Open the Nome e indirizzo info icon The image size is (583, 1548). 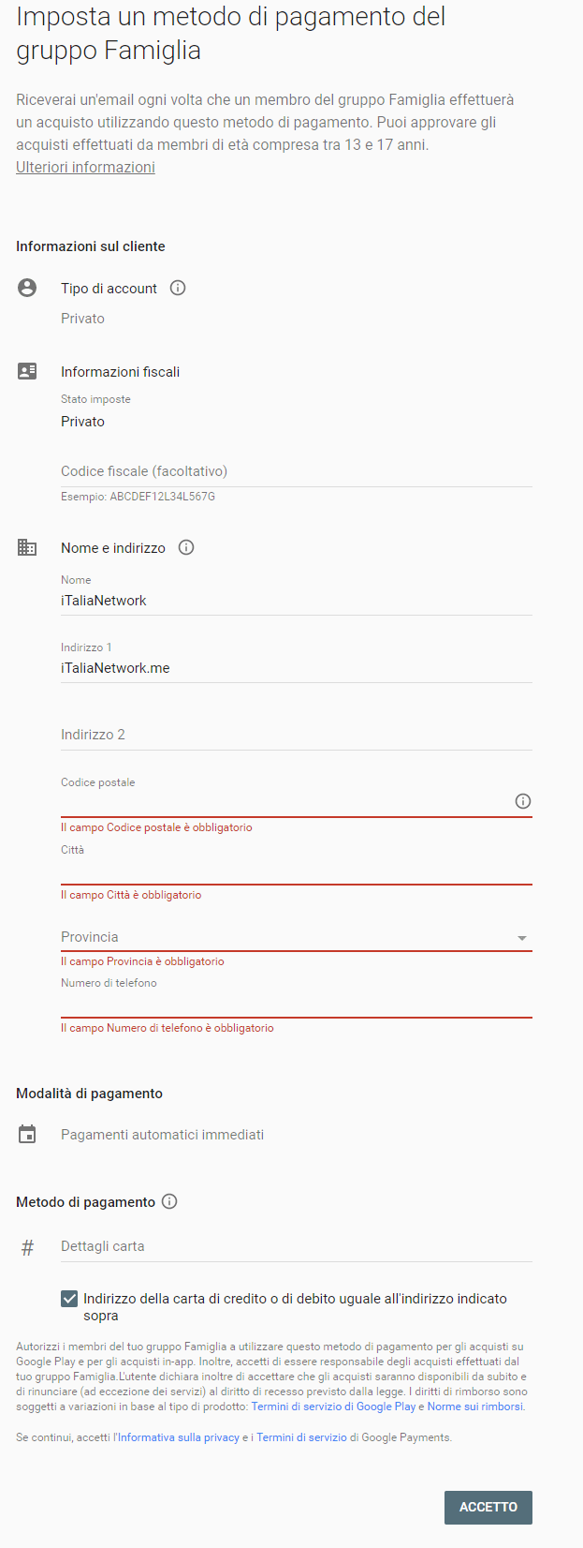186,547
